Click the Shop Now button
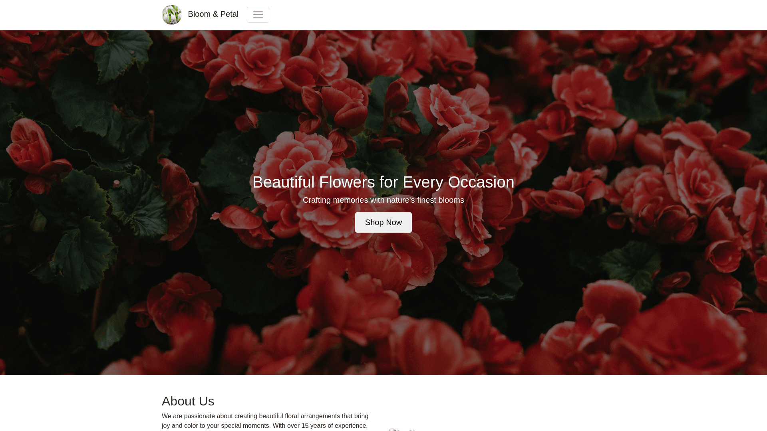 point(383,223)
